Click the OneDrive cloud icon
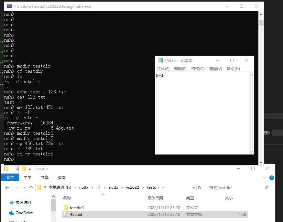Screen dimensions: 283x222 (11, 213)
